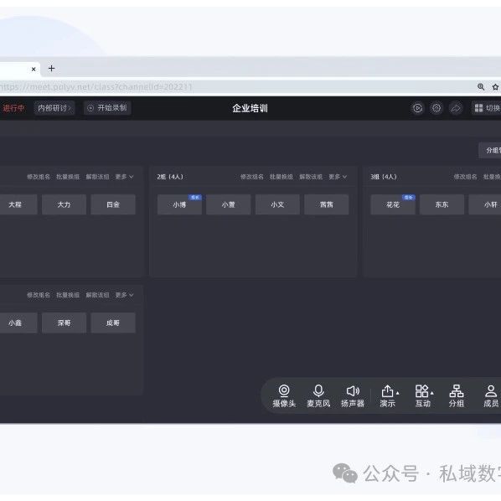Select member 花花 in 3组
The width and height of the screenshot is (501, 501).
pos(393,204)
